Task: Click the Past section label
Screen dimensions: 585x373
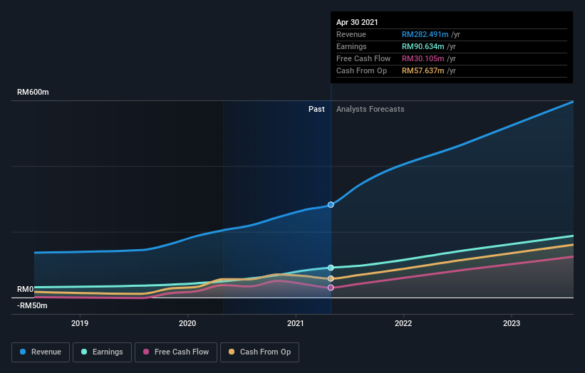Action: click(316, 109)
